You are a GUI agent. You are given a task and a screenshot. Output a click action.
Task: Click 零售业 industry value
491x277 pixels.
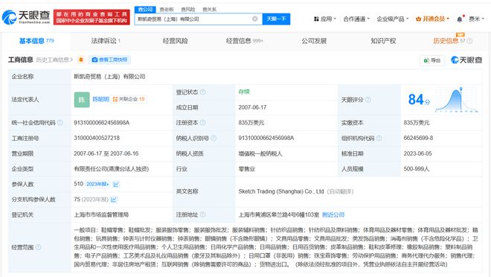coord(247,168)
